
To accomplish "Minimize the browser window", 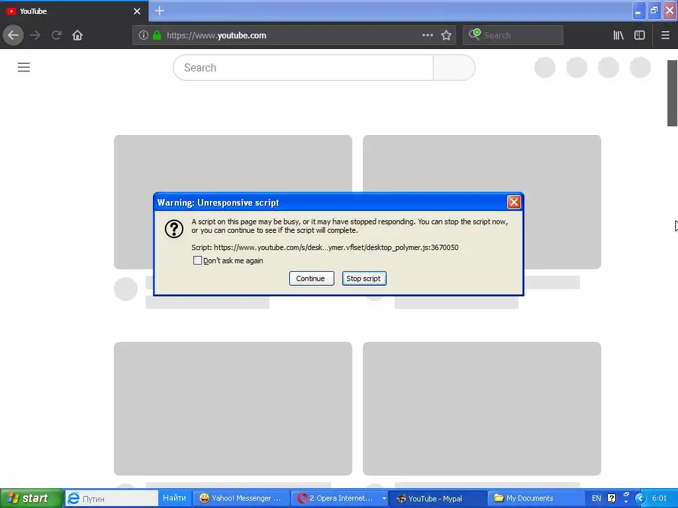I will 638,11.
